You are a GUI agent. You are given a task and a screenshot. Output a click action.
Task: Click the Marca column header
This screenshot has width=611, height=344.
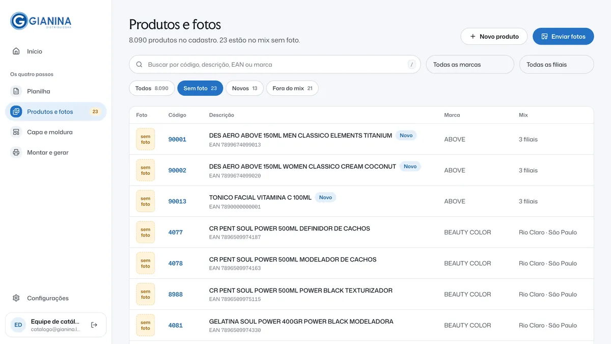[x=452, y=115]
